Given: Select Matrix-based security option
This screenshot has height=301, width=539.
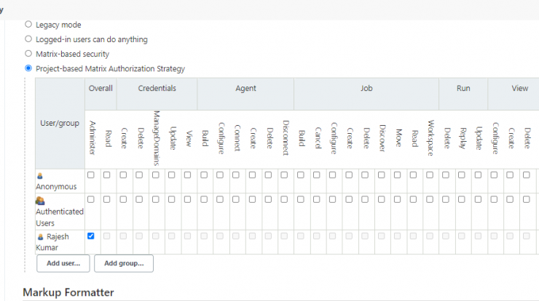Looking at the screenshot, I should pyautogui.click(x=28, y=54).
